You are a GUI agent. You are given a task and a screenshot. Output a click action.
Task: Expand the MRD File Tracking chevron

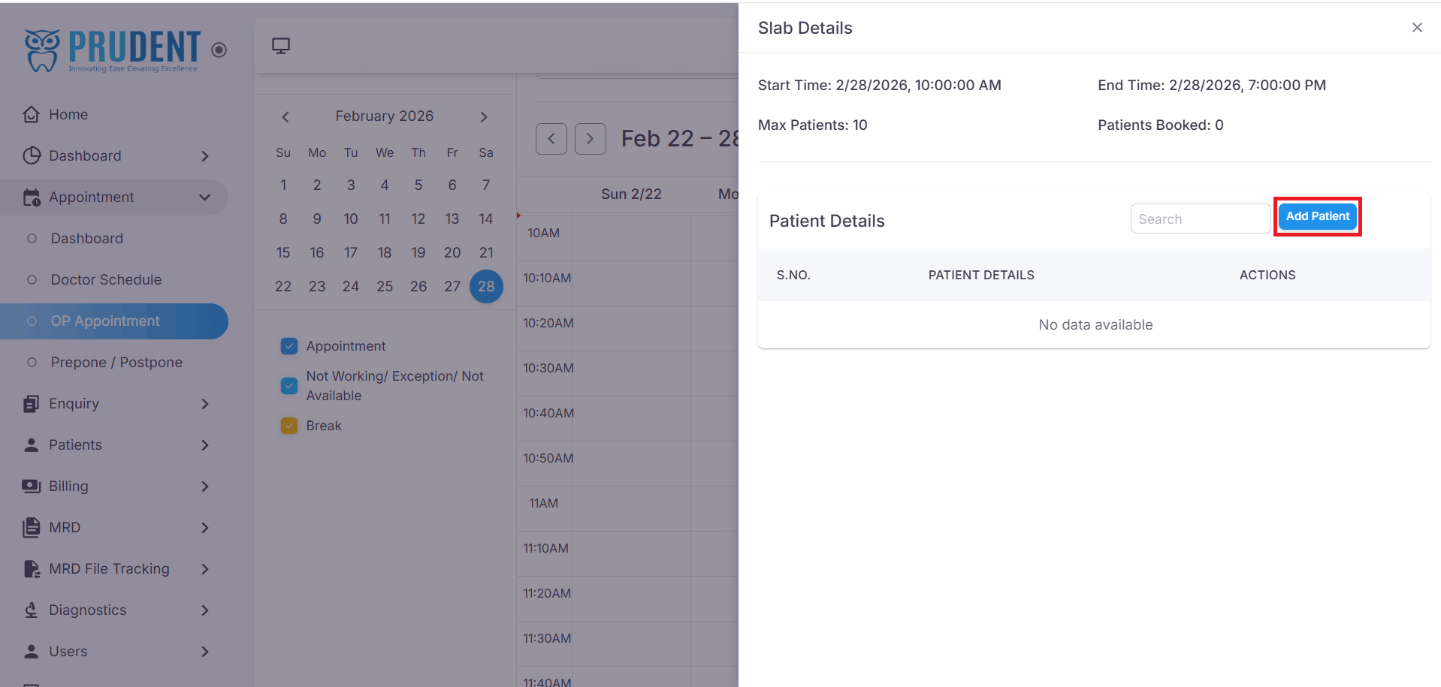coord(205,569)
